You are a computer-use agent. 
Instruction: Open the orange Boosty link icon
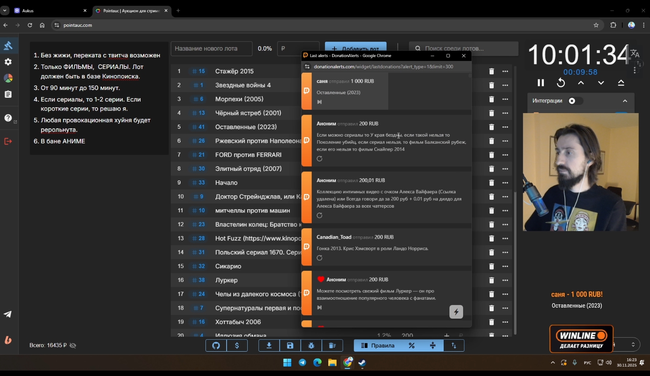[x=8, y=340]
